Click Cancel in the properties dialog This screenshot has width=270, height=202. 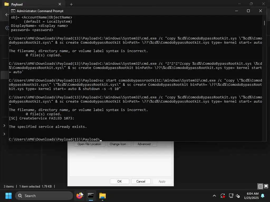tap(141, 181)
